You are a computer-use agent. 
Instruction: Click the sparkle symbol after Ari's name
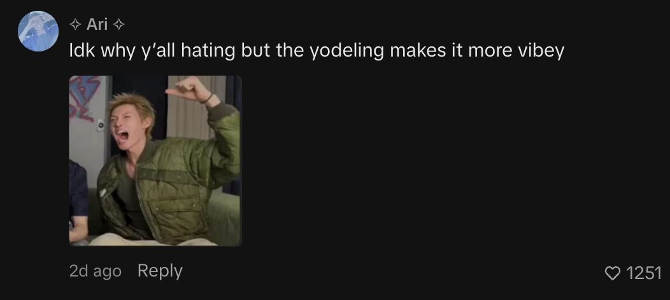119,25
